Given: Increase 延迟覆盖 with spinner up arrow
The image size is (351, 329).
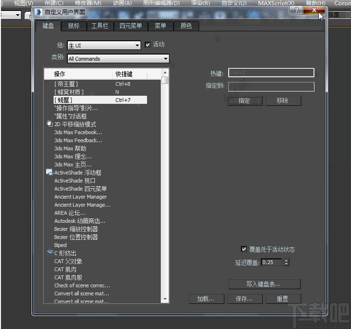Looking at the screenshot, I should [x=286, y=260].
